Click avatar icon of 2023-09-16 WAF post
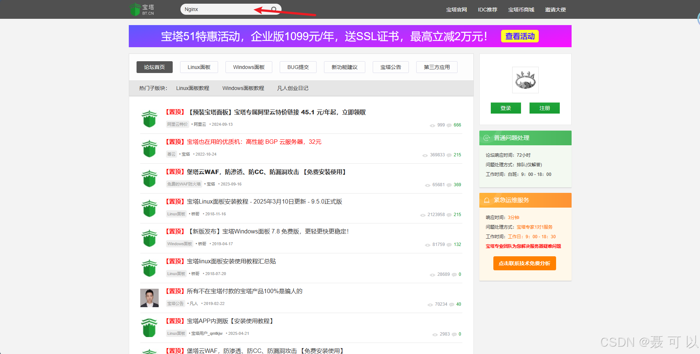The height and width of the screenshot is (354, 700). 149,178
